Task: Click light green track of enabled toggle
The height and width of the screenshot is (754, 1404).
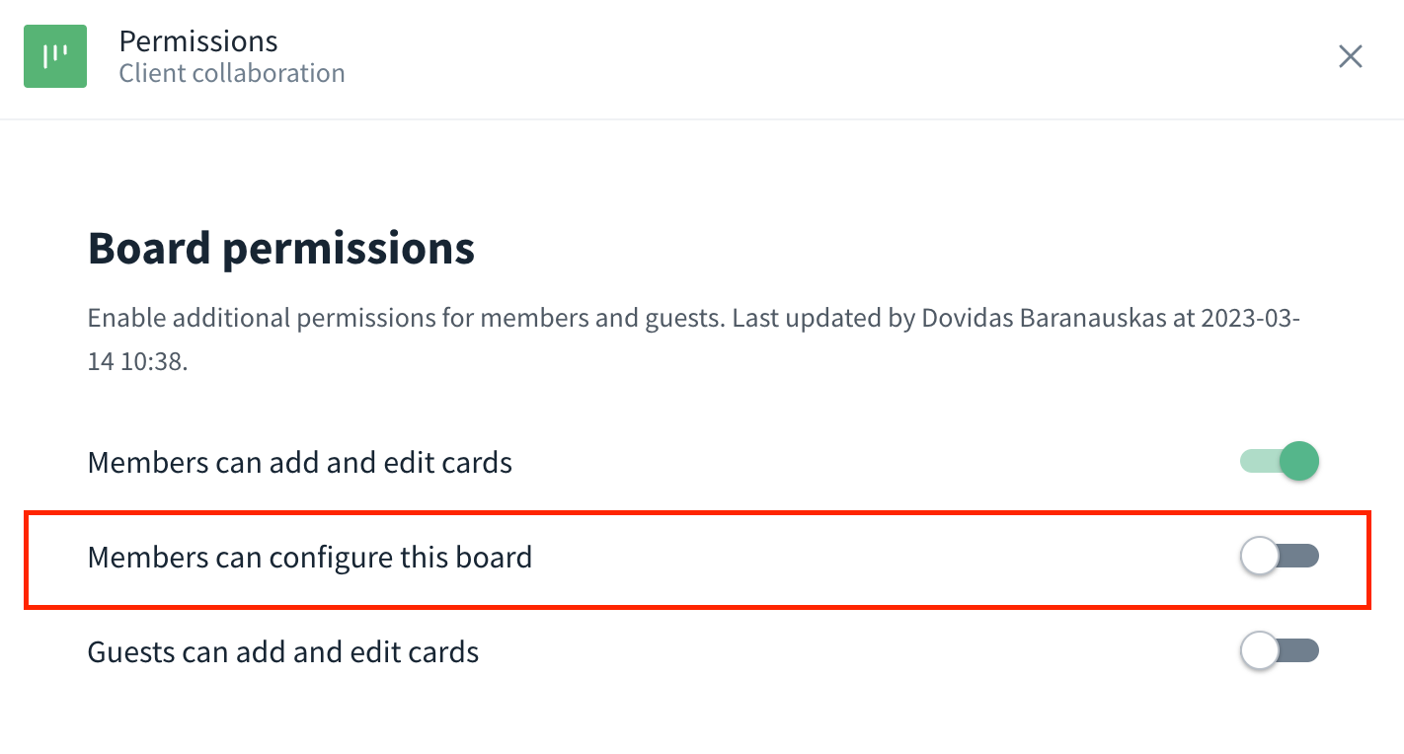Action: tap(1260, 461)
